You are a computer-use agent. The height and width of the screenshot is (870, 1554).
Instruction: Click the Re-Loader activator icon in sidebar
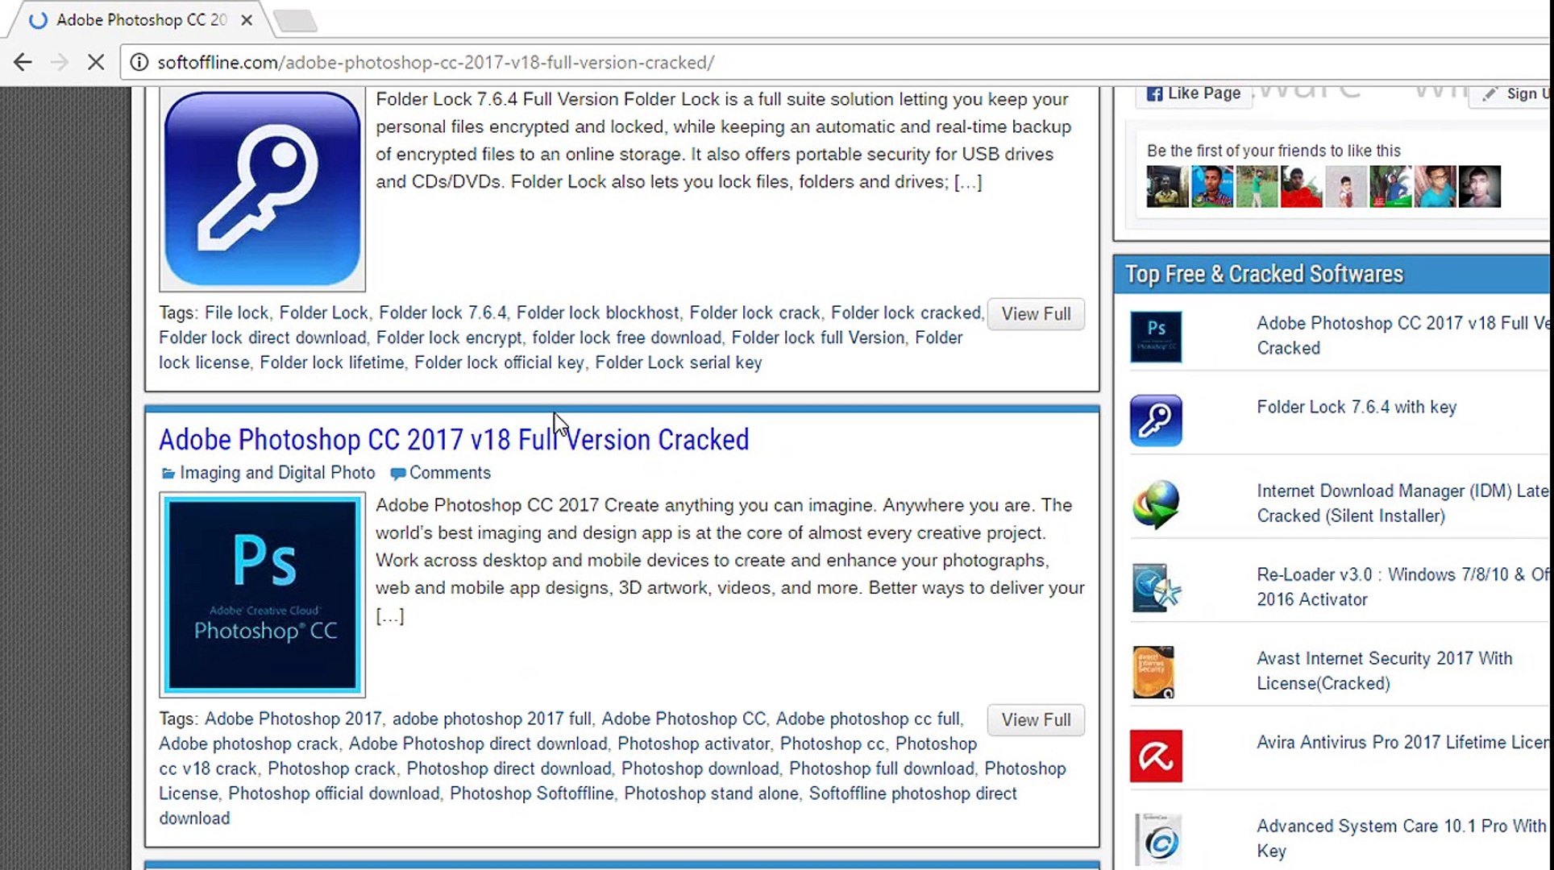[1155, 588]
